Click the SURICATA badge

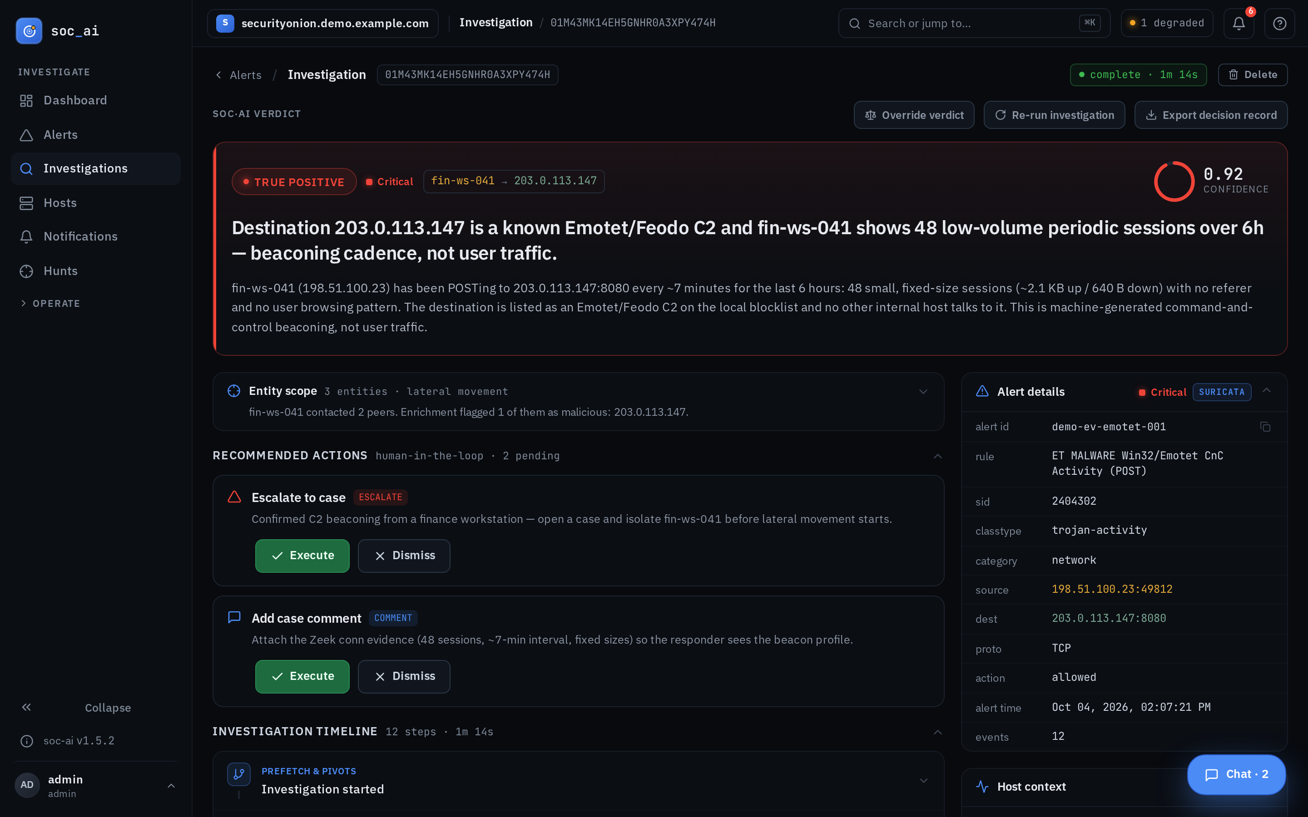[1222, 392]
